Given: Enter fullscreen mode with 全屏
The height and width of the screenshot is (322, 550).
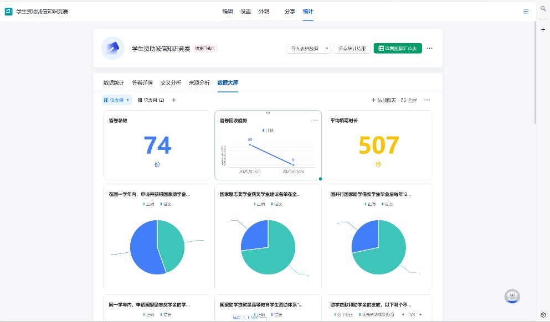Looking at the screenshot, I should (x=409, y=100).
